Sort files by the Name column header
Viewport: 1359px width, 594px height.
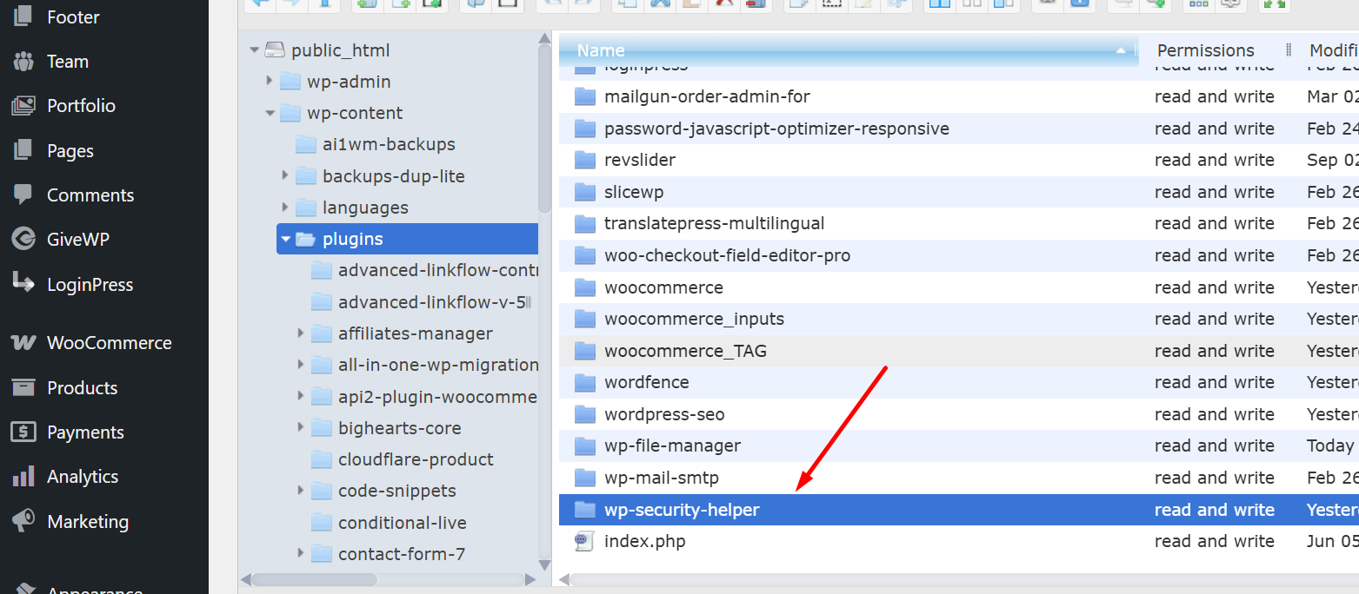point(601,50)
